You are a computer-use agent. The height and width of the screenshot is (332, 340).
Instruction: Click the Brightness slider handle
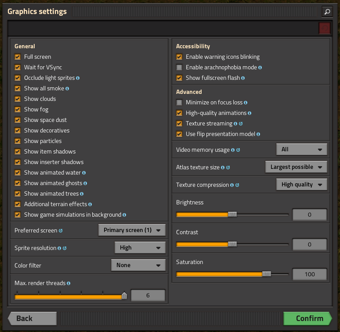click(x=232, y=214)
